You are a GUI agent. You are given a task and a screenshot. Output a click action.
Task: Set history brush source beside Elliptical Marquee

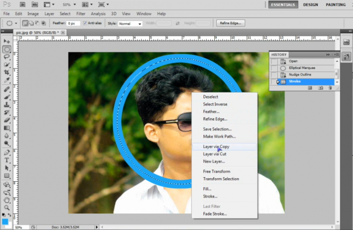[274, 68]
